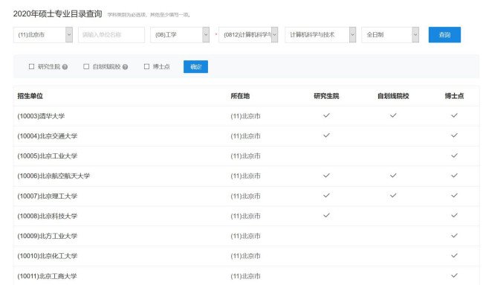Open the (10006)北京航空航天大学 entry
This screenshot has width=483, height=285.
tap(54, 176)
